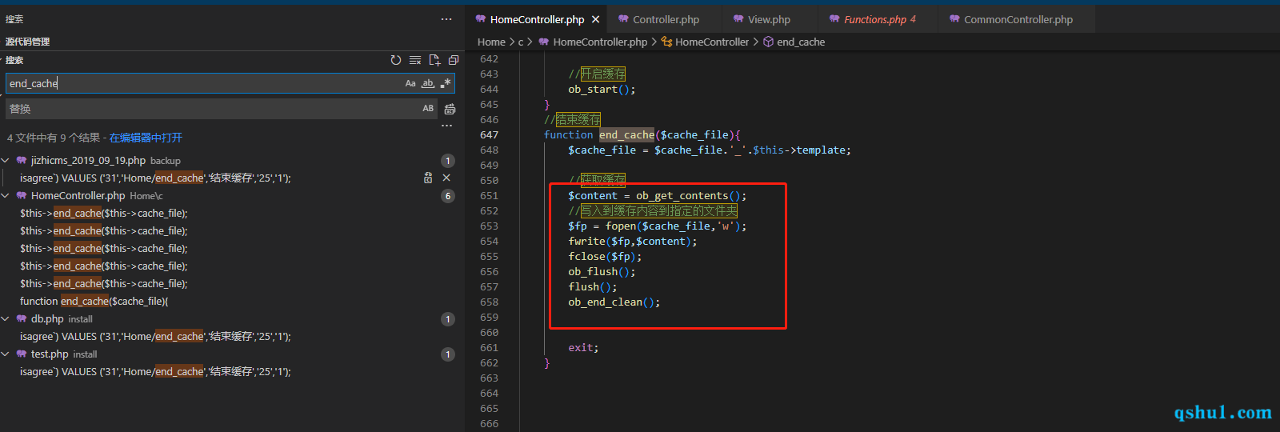
Task: Click end_cache method symbol icon in breadcrumb
Action: (768, 42)
